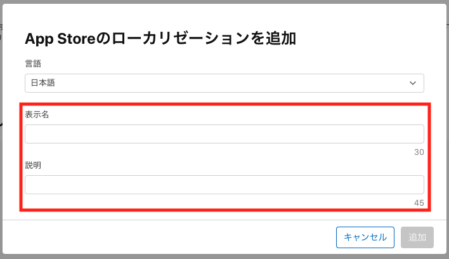Open the 言語 language dropdown
Screen dimensions: 449x259
point(224,83)
